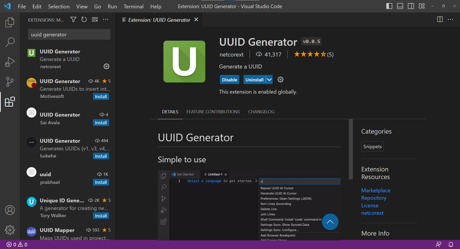
Task: Open editor more actions ellipsis
Action: 451,19
